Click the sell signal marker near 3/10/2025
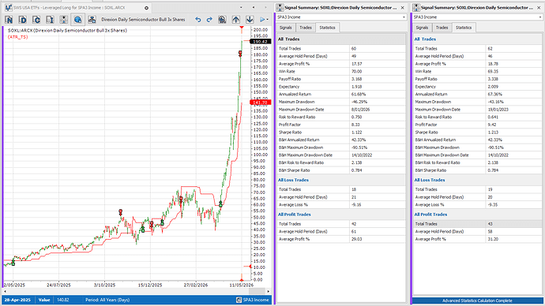The height and width of the screenshot is (306, 545). [120, 211]
